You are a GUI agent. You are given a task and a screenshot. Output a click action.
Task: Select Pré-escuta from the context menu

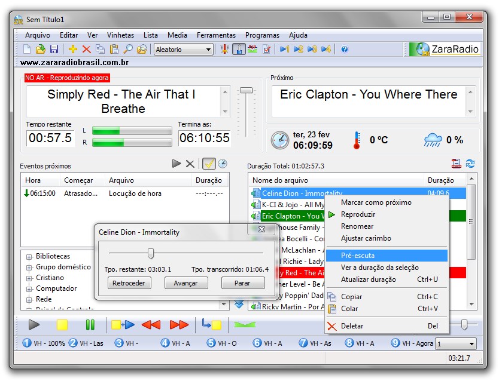[x=358, y=256]
